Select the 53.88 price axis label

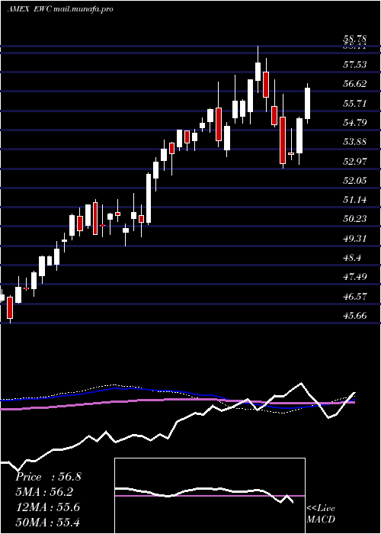pyautogui.click(x=355, y=141)
